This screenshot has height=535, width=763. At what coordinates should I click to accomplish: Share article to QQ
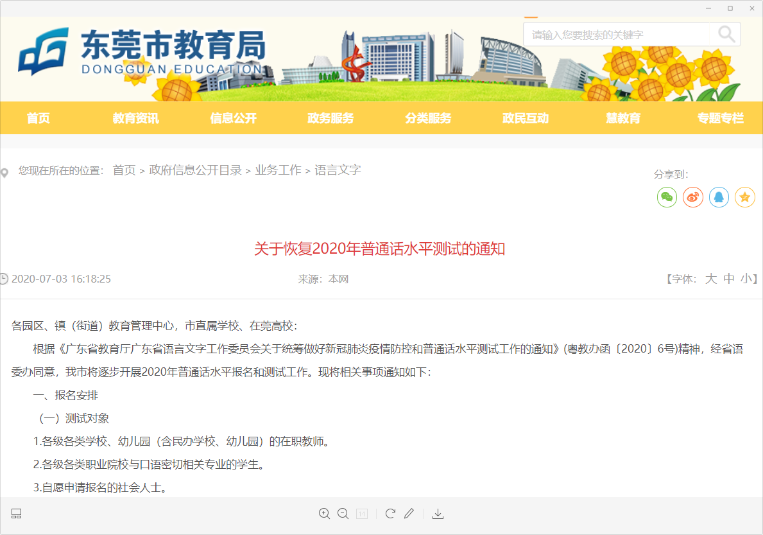pos(719,197)
